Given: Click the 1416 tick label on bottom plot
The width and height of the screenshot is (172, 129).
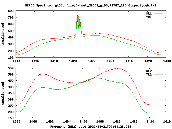Looking at the screenshot, I should coord(167,121).
